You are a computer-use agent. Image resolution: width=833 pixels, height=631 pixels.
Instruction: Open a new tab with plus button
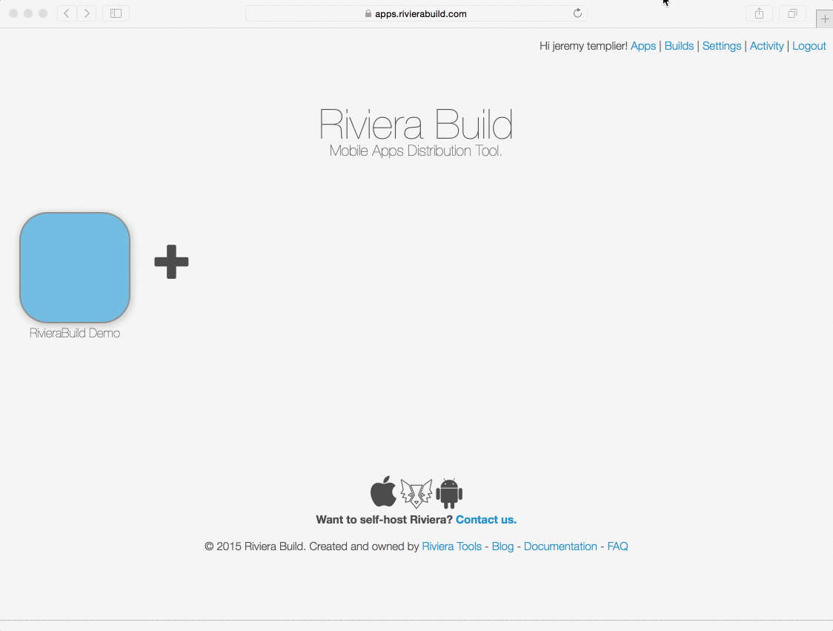825,19
